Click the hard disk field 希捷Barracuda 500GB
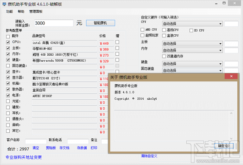243x165 pixels. pos(64,61)
